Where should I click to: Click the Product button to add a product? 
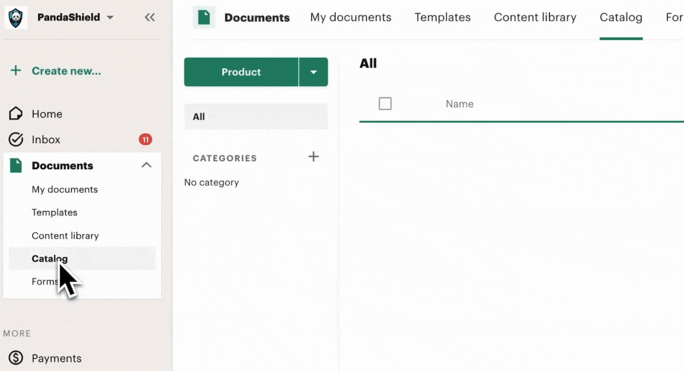tap(241, 72)
